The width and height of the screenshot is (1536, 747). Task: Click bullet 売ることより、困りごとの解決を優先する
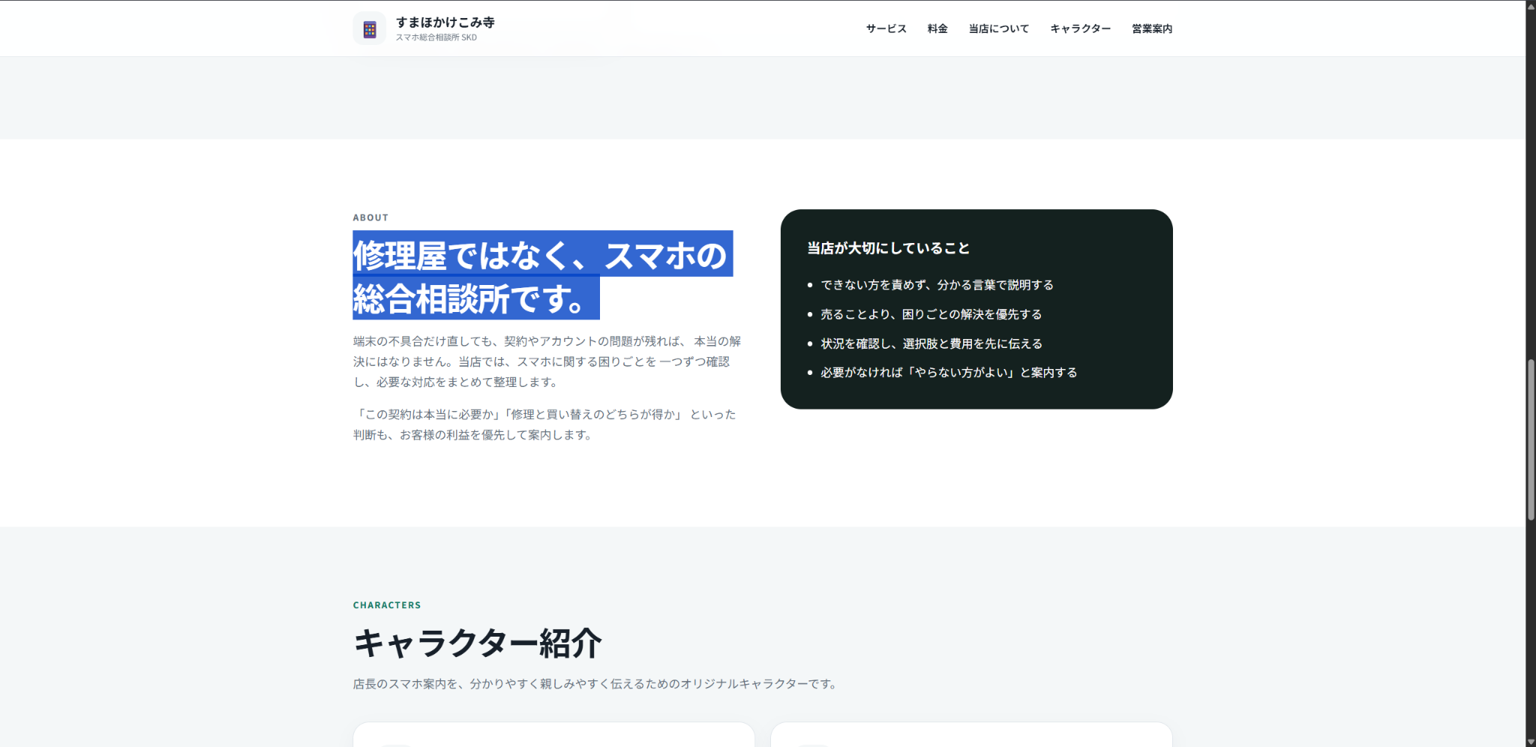click(x=931, y=314)
